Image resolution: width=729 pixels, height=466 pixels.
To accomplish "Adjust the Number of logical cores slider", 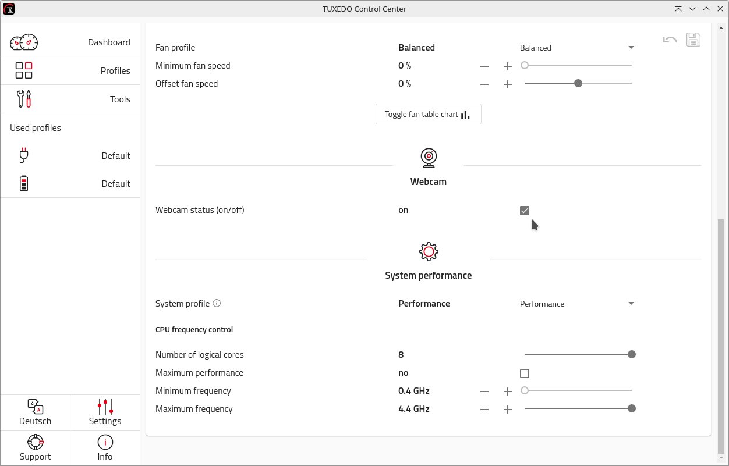I will click(578, 354).
